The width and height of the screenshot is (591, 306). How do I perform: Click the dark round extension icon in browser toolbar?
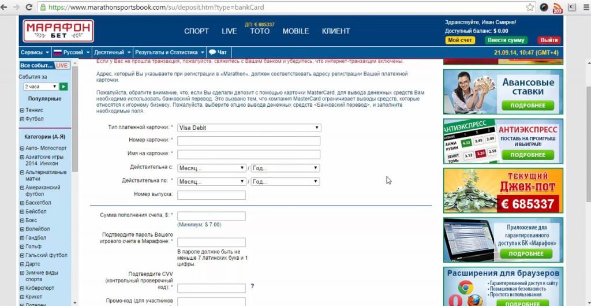coord(544,7)
